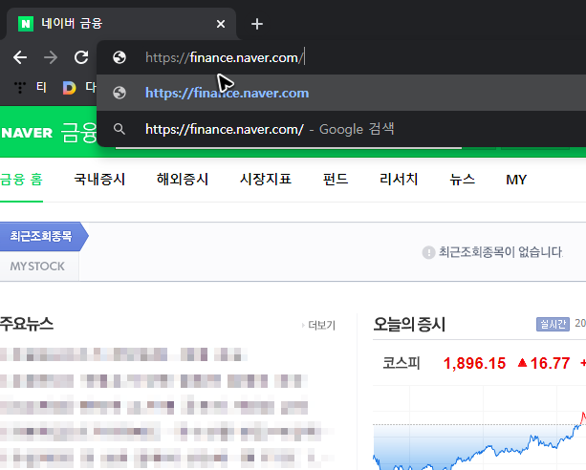Click the magnifier icon in search suggestion
The height and width of the screenshot is (470, 586).
[119, 129]
